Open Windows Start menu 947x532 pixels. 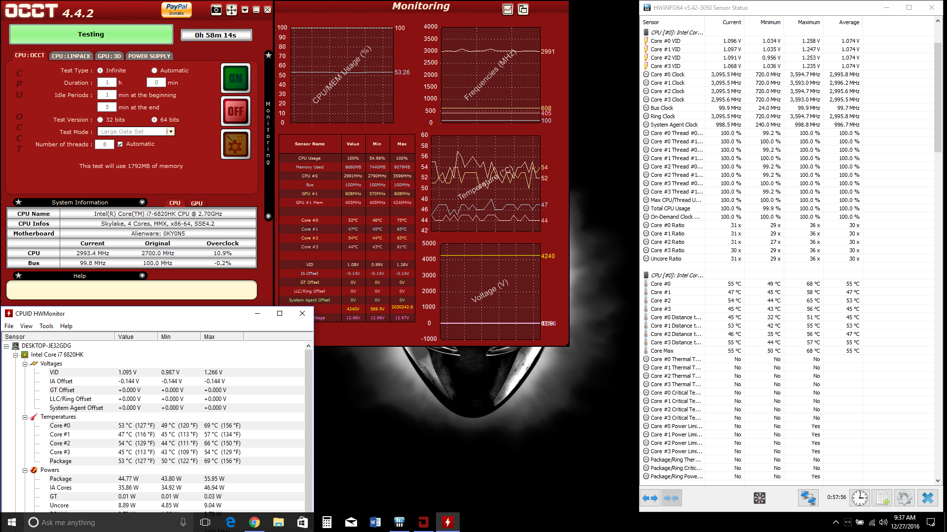point(12,522)
